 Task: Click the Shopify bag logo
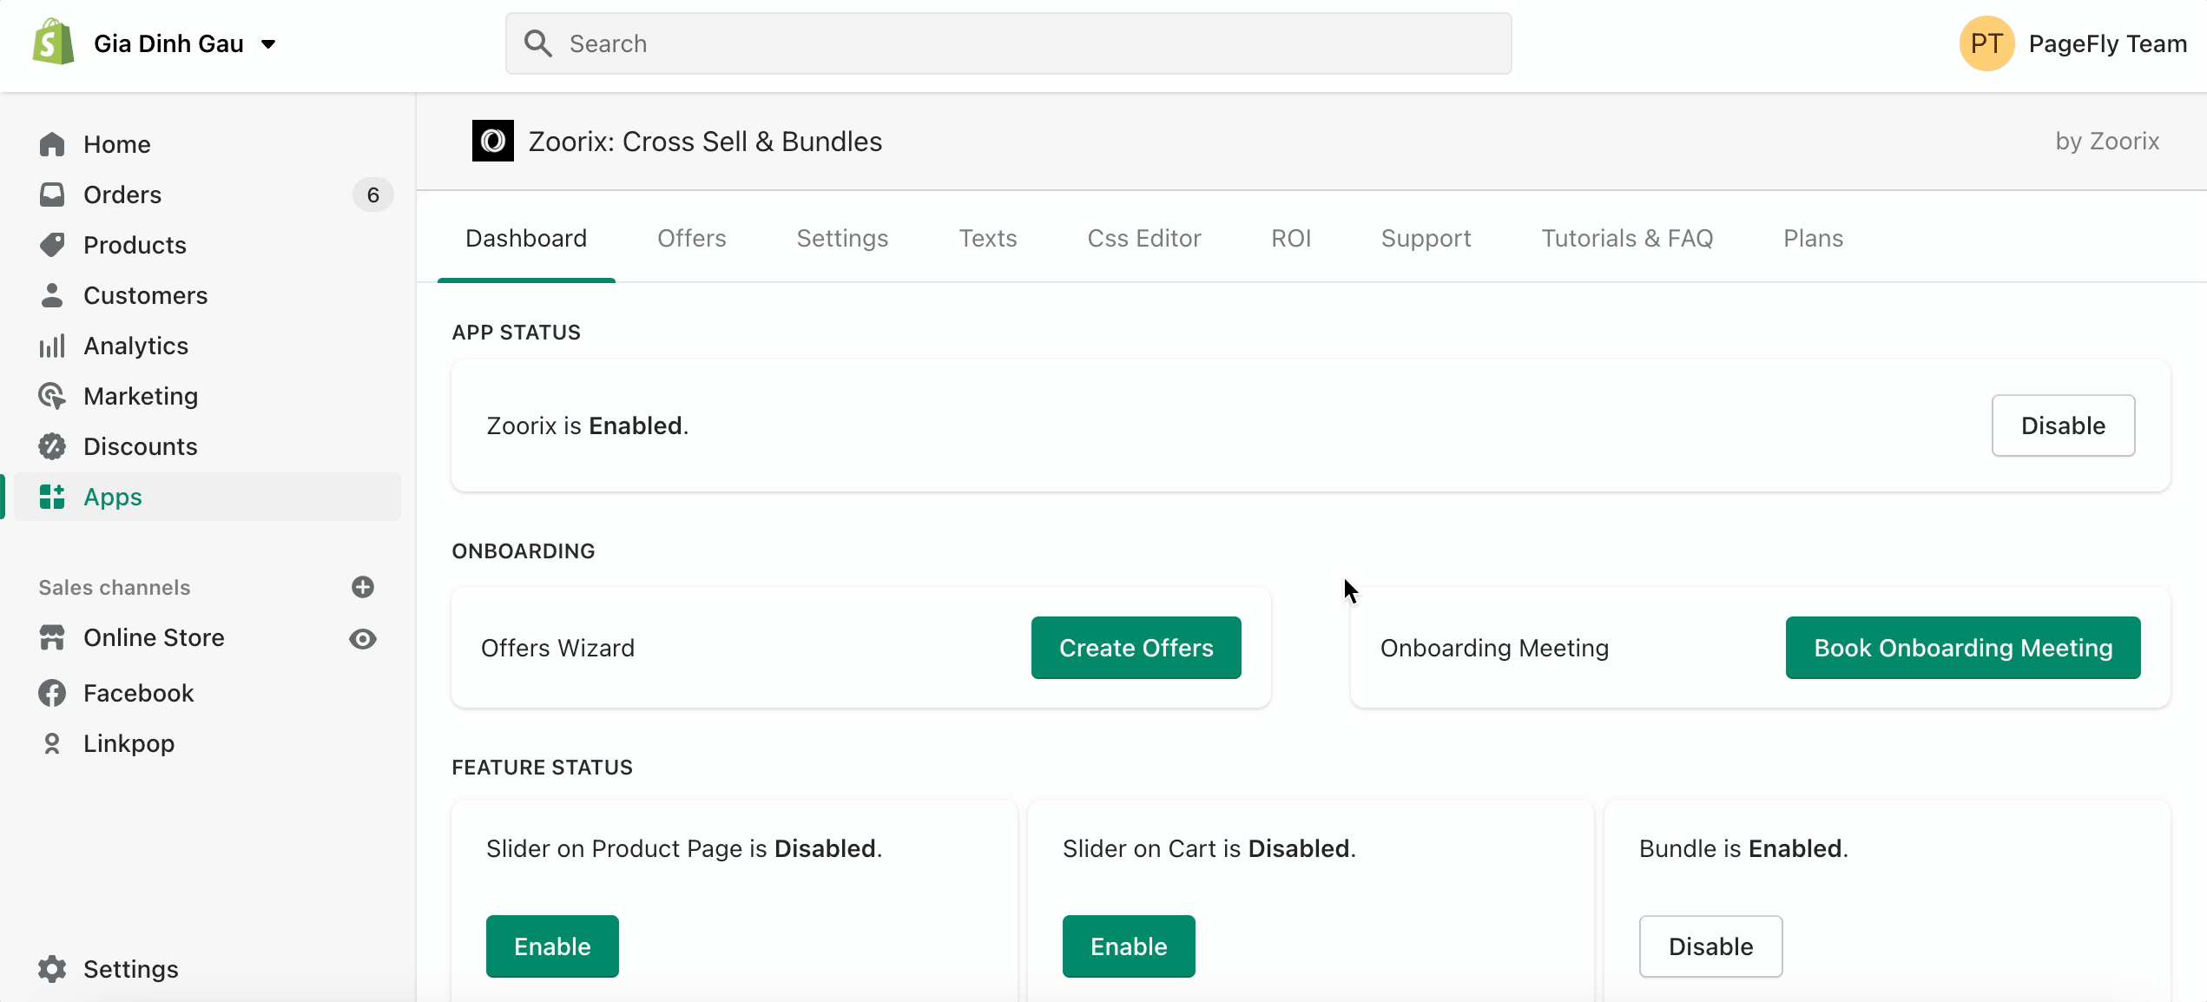tap(53, 43)
